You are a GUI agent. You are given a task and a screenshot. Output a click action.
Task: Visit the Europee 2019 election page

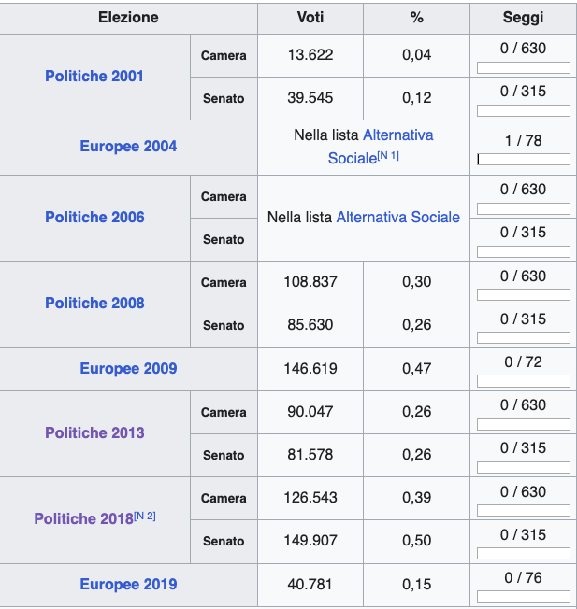pos(128,586)
